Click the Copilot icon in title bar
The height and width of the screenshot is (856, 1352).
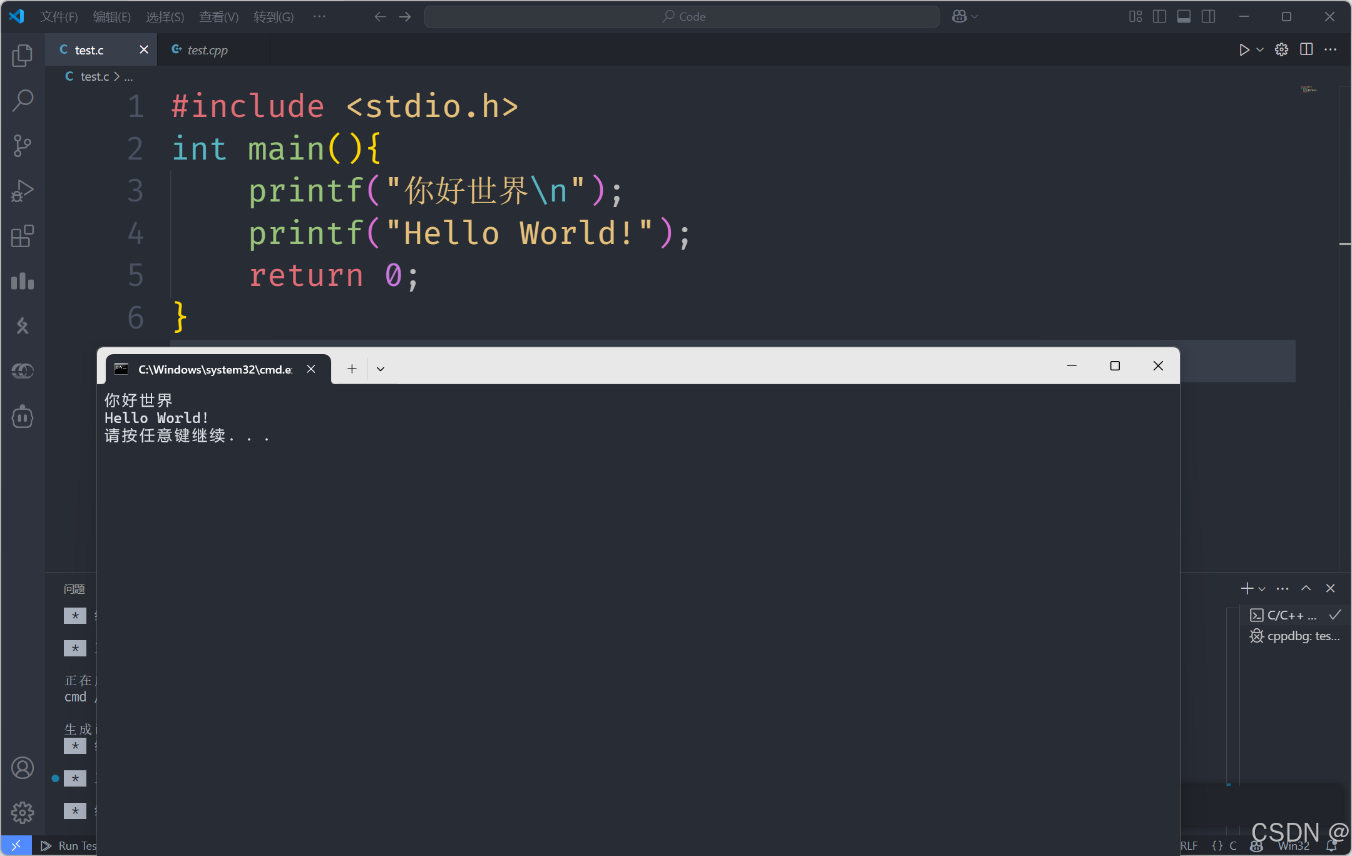[959, 17]
